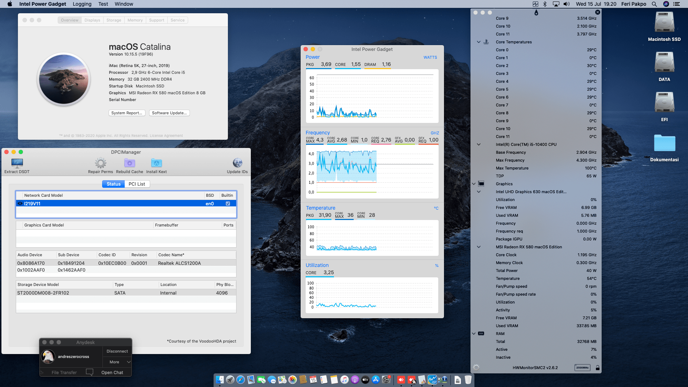Click the volume icon in menu bar

(566, 4)
